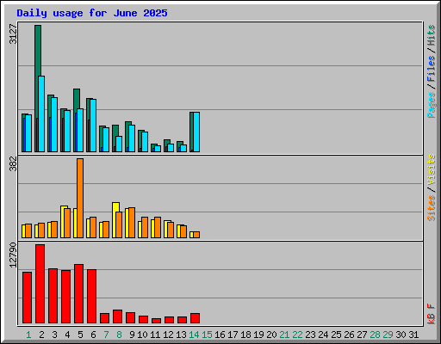The height and width of the screenshot is (344, 441).
Task: Click day 31 on the x-axis
Action: [413, 335]
